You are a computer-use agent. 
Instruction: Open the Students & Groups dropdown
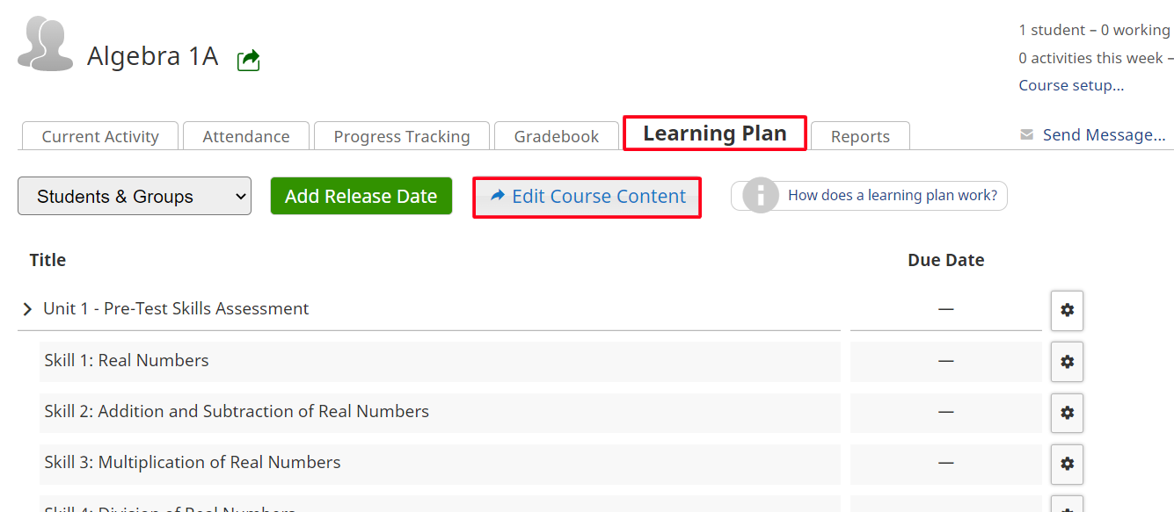[135, 197]
